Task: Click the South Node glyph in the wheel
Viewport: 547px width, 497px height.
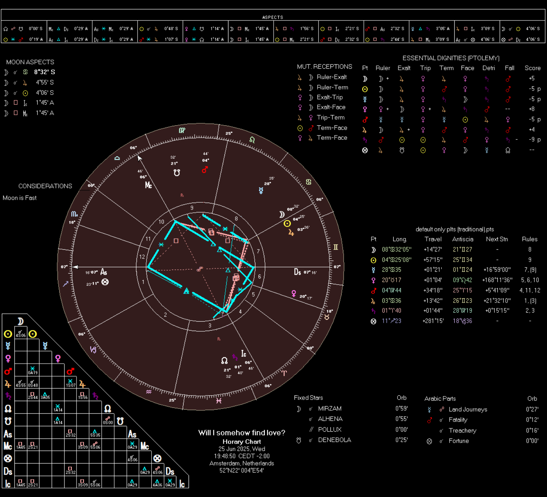Action: click(x=177, y=173)
